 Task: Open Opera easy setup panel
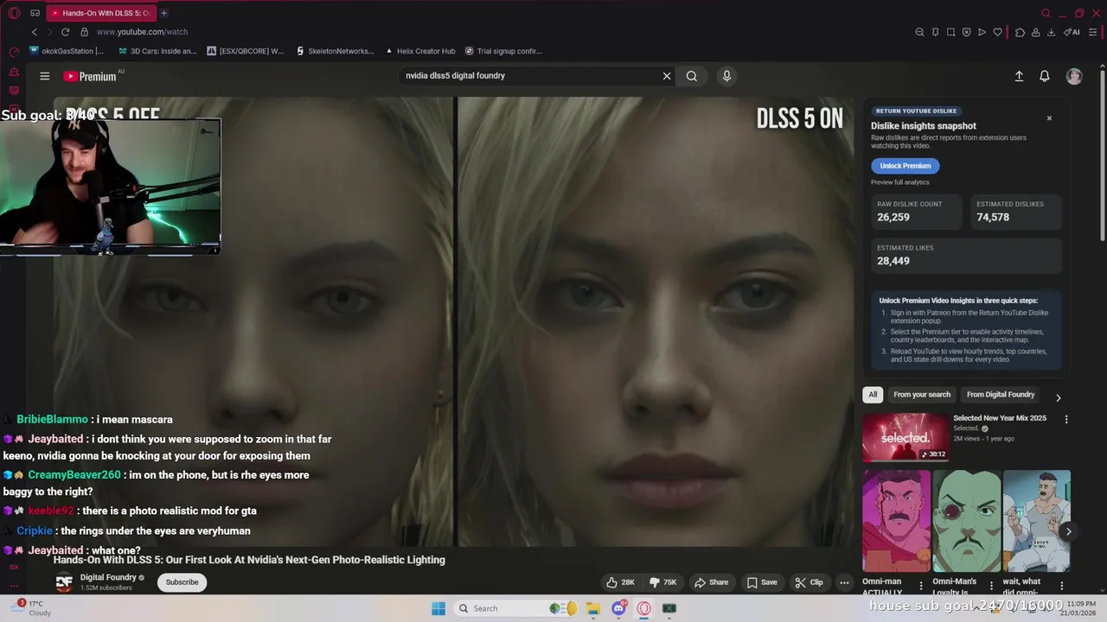click(1093, 32)
